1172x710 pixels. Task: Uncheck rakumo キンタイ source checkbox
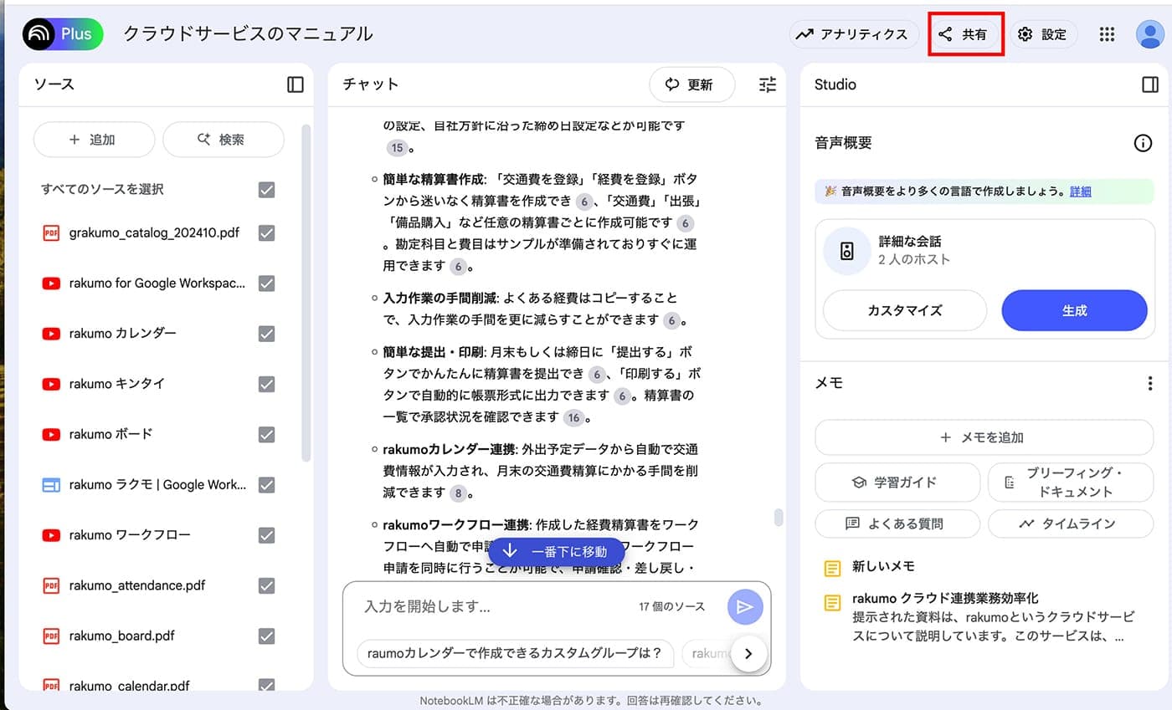(267, 384)
